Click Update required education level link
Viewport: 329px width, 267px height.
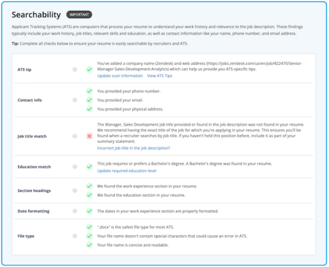127,171
